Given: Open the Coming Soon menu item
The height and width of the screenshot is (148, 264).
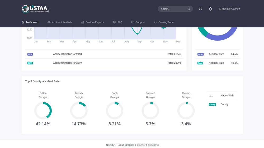Looking at the screenshot, I should [164, 22].
